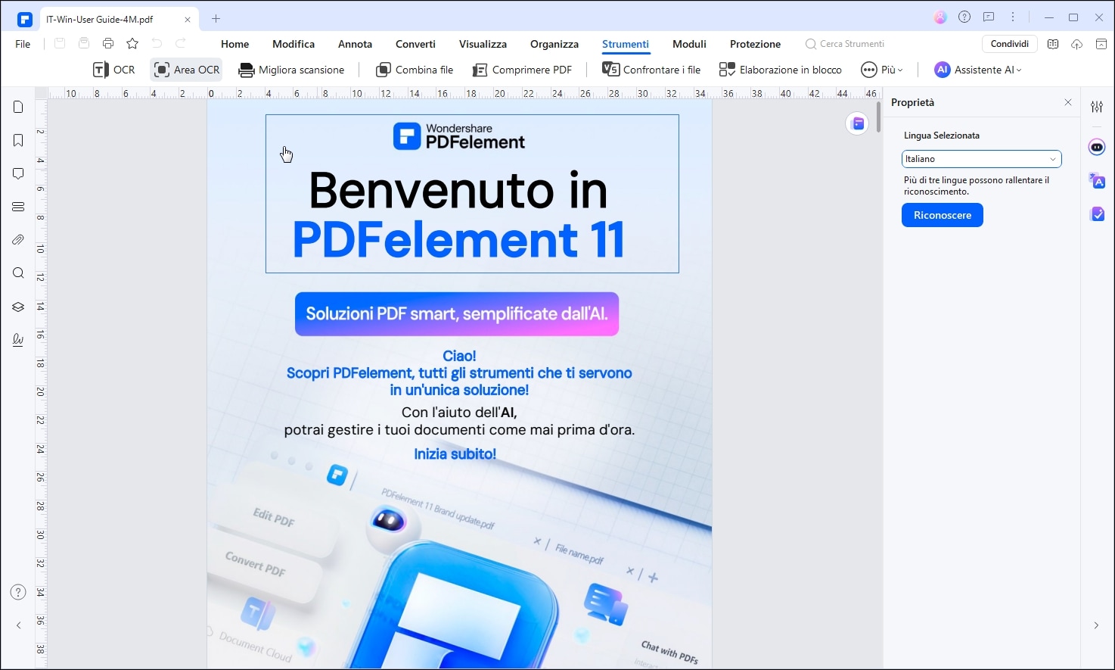Screen dimensions: 1115x670
Task: Open the bookmarks sidebar icon
Action: [x=18, y=140]
